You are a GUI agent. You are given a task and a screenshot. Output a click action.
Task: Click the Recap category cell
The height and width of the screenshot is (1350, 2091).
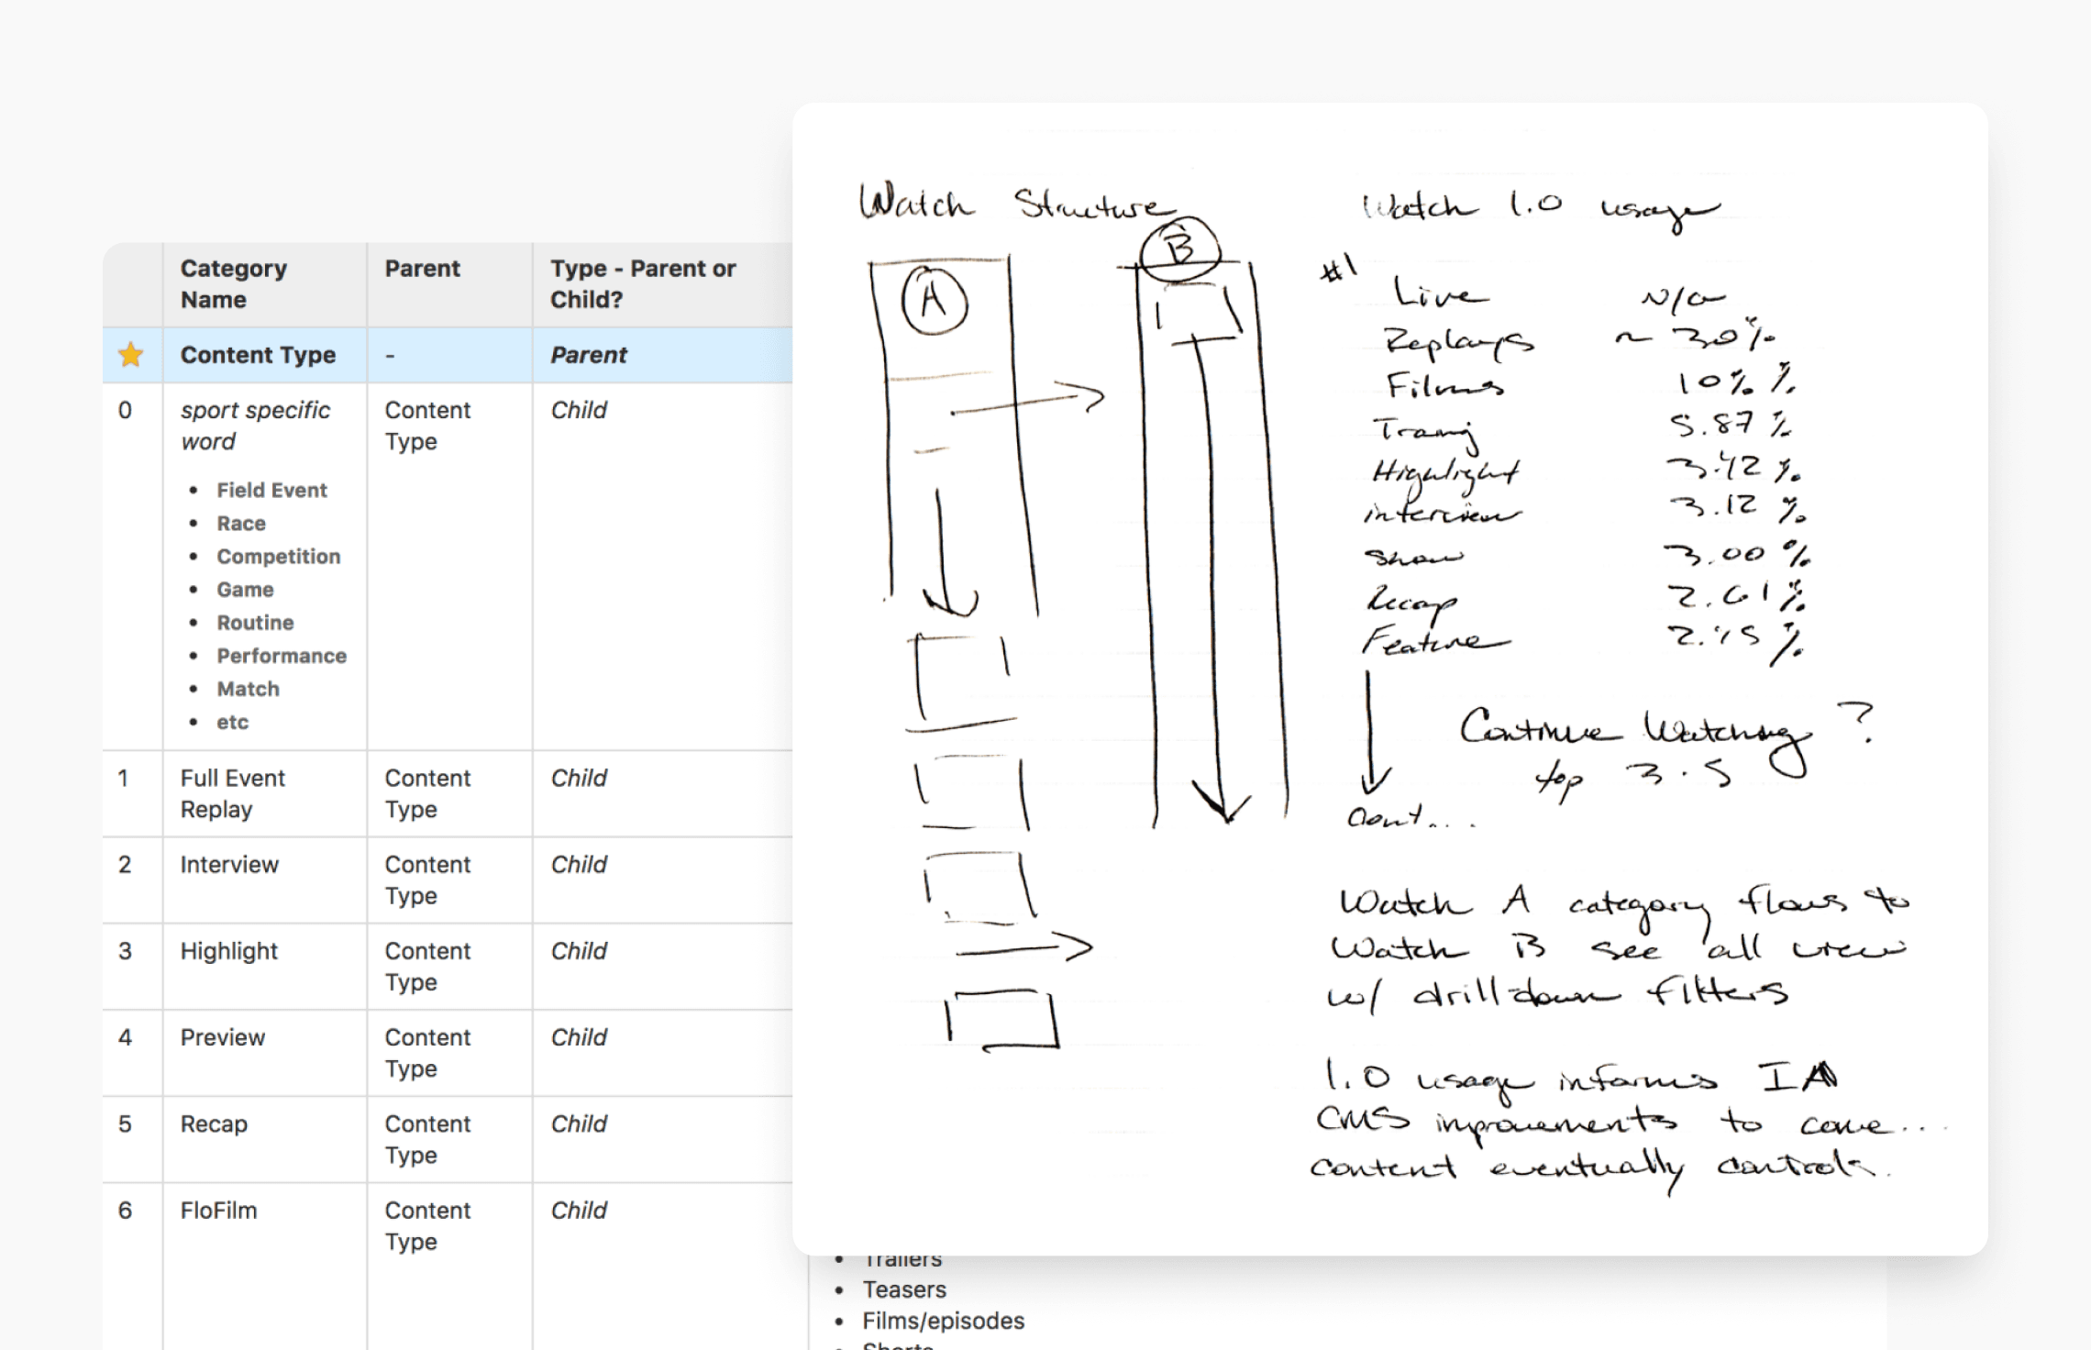tap(214, 1123)
